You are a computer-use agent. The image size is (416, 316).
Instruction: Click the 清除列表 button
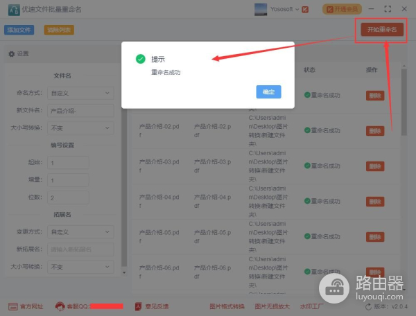click(x=59, y=30)
